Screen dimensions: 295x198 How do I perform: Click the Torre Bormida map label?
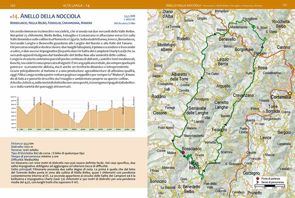(x=273, y=109)
